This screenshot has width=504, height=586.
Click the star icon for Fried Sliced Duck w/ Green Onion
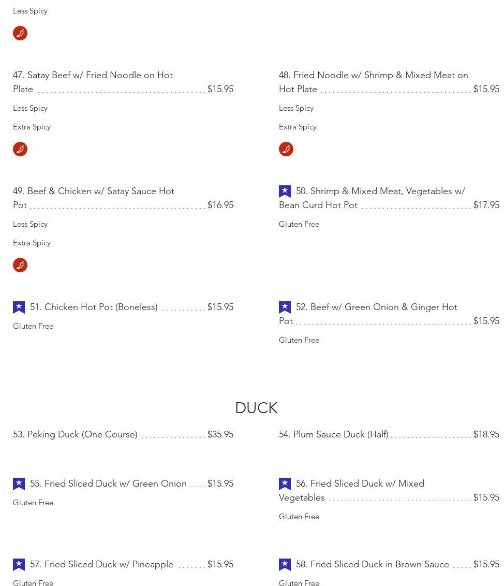pyautogui.click(x=19, y=484)
